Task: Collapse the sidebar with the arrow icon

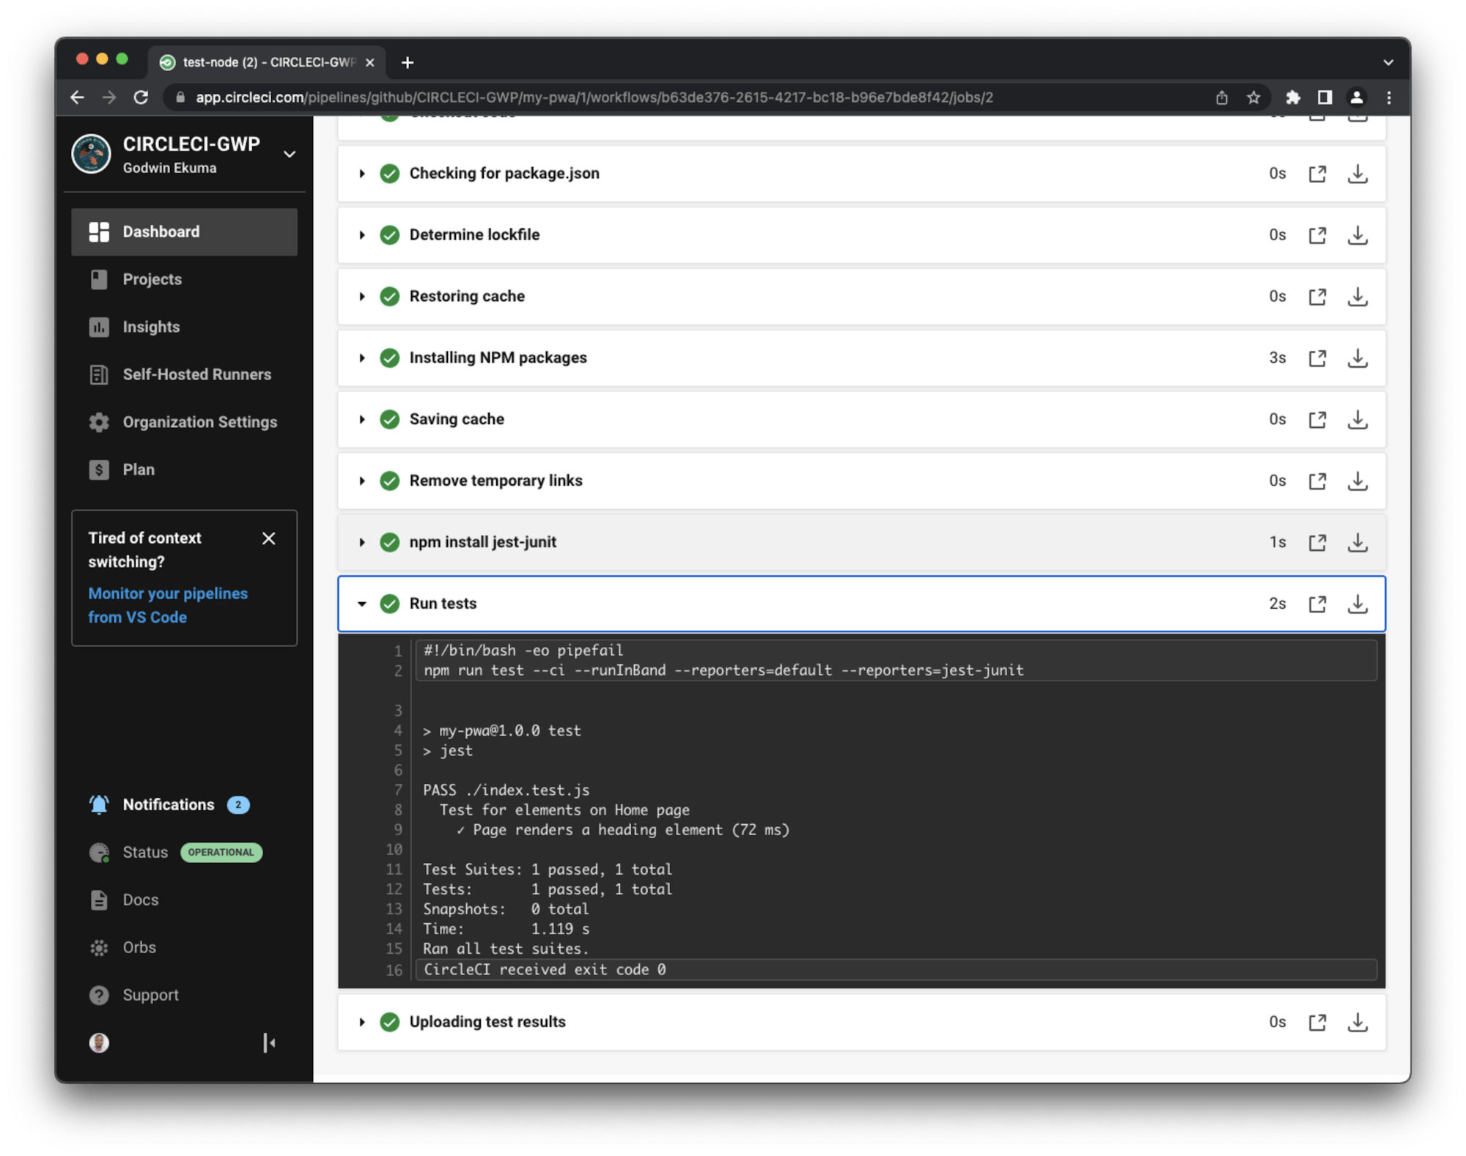Action: 269,1042
